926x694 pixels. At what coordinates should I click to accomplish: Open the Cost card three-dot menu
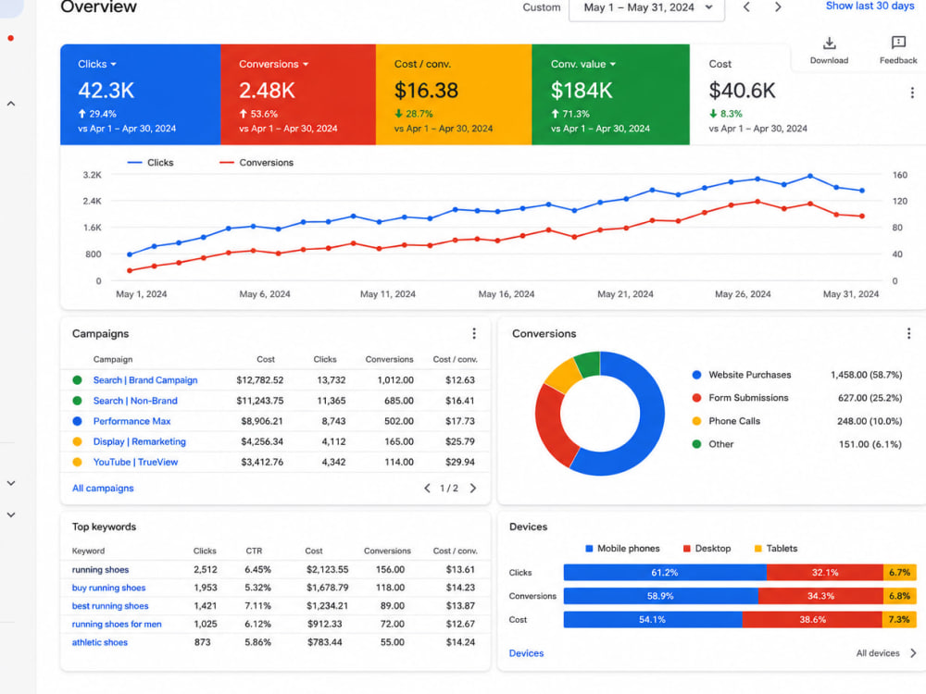(x=912, y=93)
